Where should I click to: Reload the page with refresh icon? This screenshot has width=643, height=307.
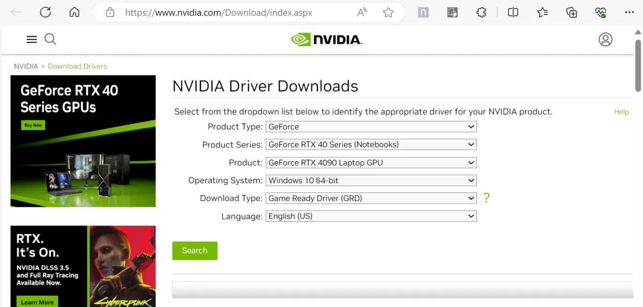(x=46, y=12)
